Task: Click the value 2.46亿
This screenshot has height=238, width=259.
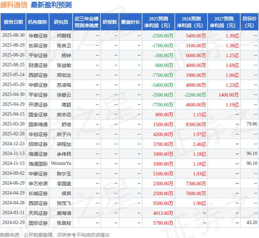Action: 199,144
